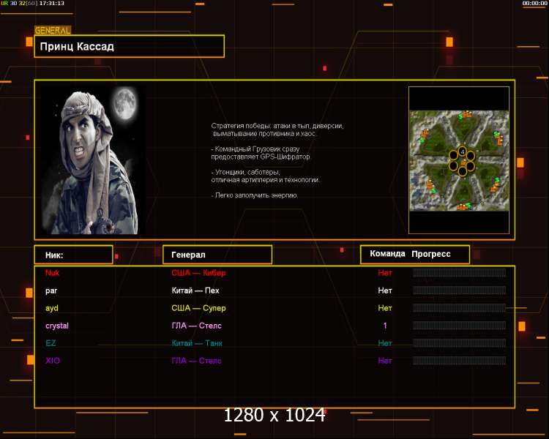Open par's general Китай — Пех
Image resolution: width=549 pixels, height=439 pixels.
(195, 290)
